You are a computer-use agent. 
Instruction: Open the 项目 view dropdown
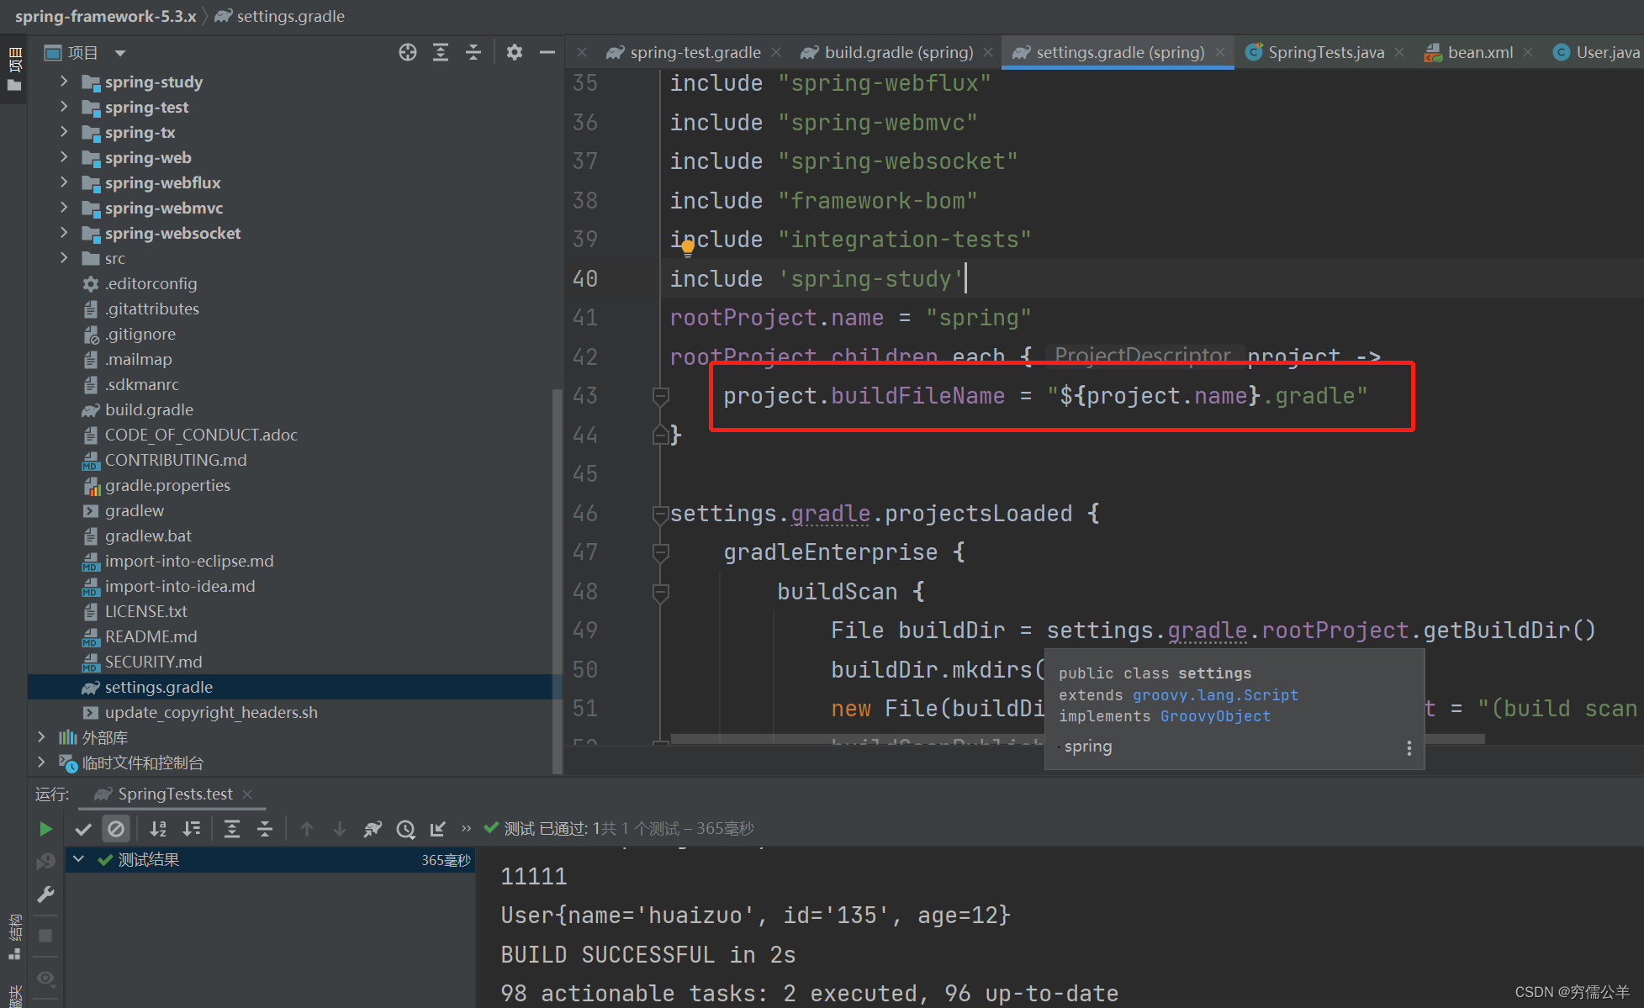(x=120, y=53)
